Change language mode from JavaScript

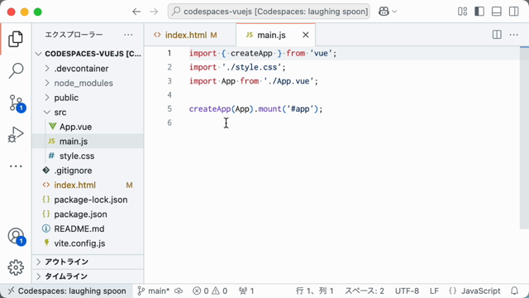pyautogui.click(x=481, y=291)
